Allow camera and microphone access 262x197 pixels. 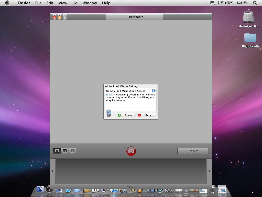(x=126, y=115)
